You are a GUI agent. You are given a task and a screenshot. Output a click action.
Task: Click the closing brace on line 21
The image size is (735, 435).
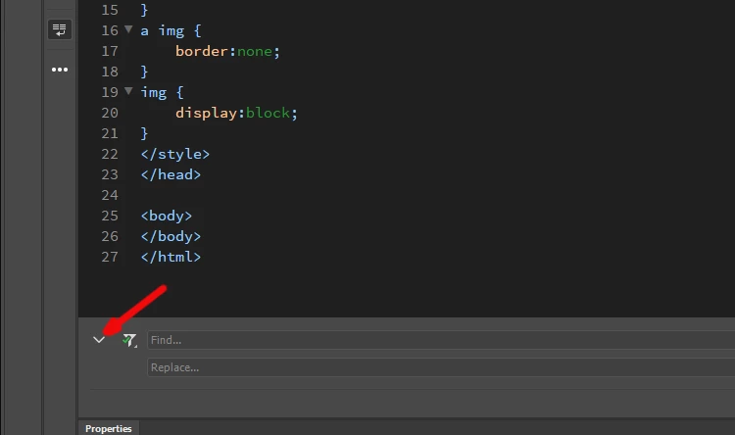click(144, 133)
